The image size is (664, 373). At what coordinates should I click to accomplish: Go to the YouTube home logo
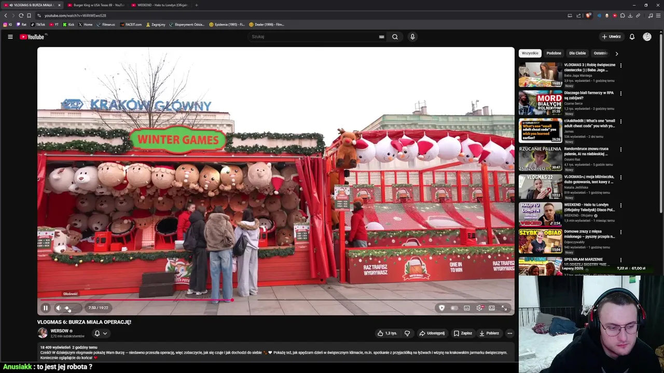pyautogui.click(x=33, y=37)
